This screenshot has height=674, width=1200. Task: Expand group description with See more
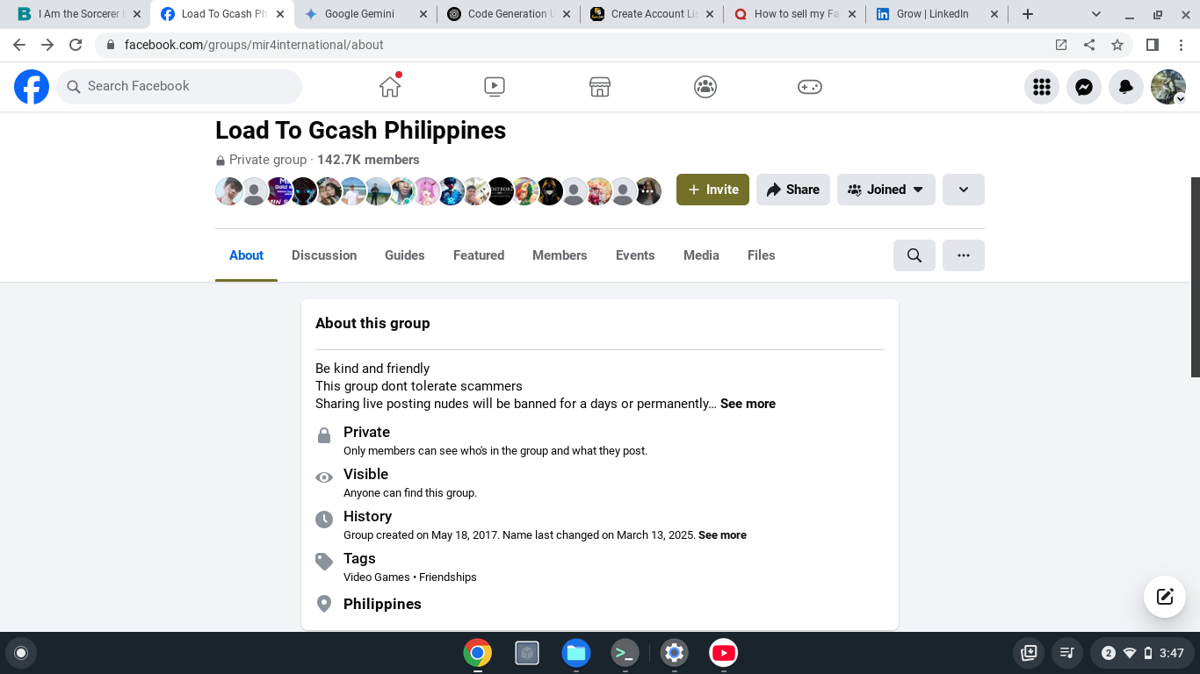coord(748,404)
